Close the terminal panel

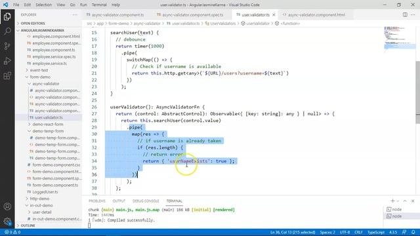click(x=413, y=201)
